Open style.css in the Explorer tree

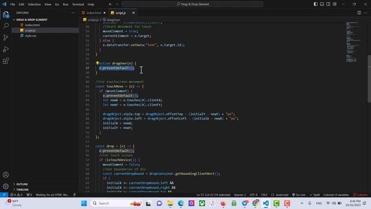pos(31,36)
